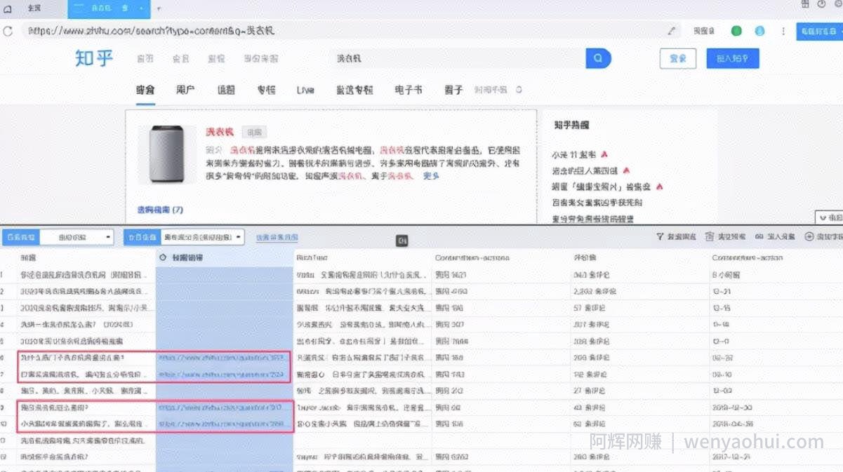Open the 选购指南 (7) link

[x=160, y=210]
